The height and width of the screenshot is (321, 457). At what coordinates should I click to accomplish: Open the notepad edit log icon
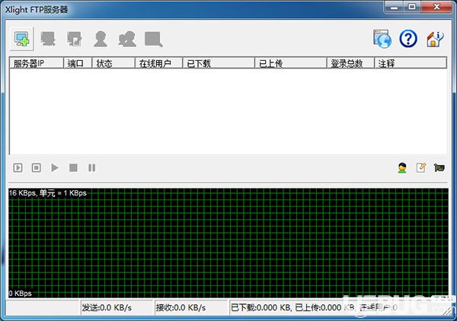click(421, 167)
